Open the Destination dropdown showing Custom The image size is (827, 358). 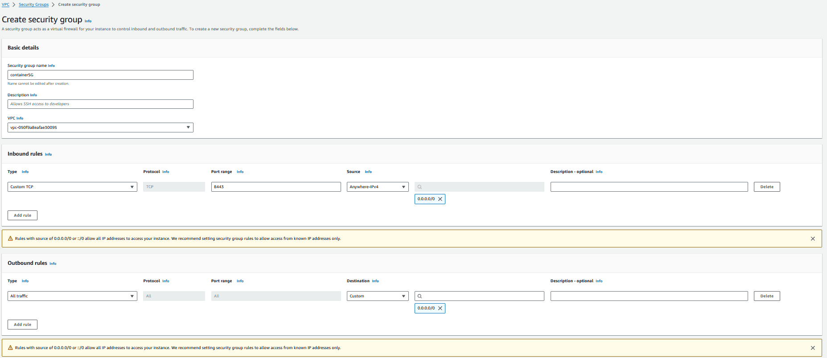378,296
